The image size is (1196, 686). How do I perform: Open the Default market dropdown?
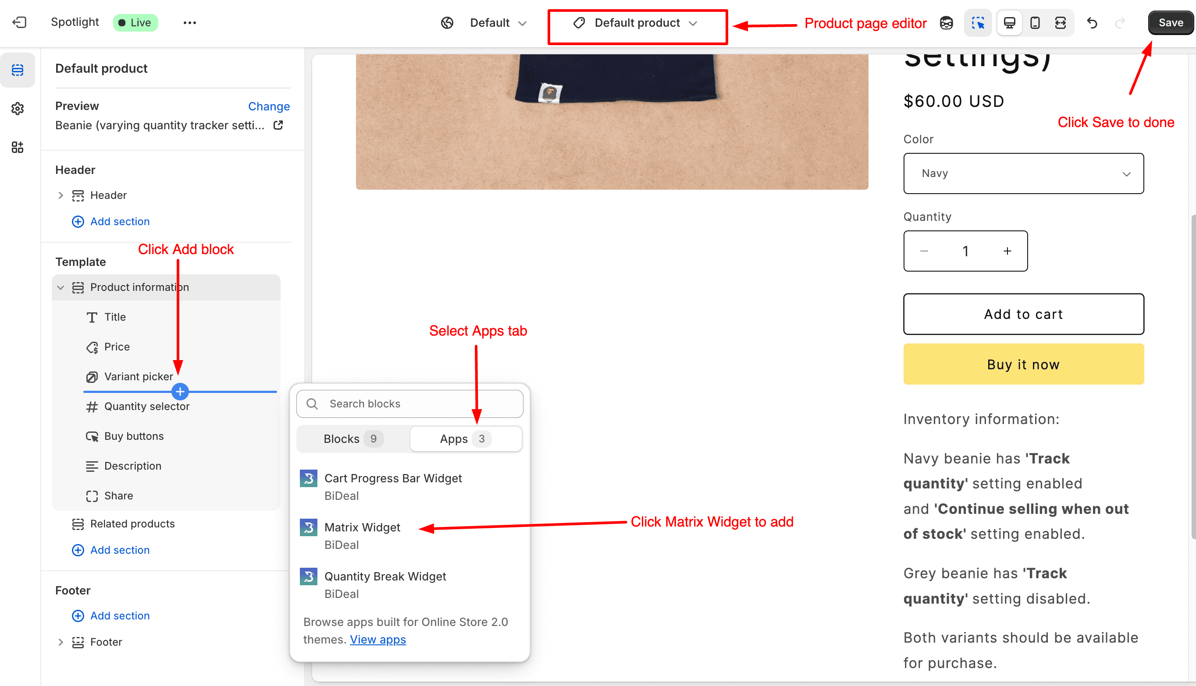(498, 23)
